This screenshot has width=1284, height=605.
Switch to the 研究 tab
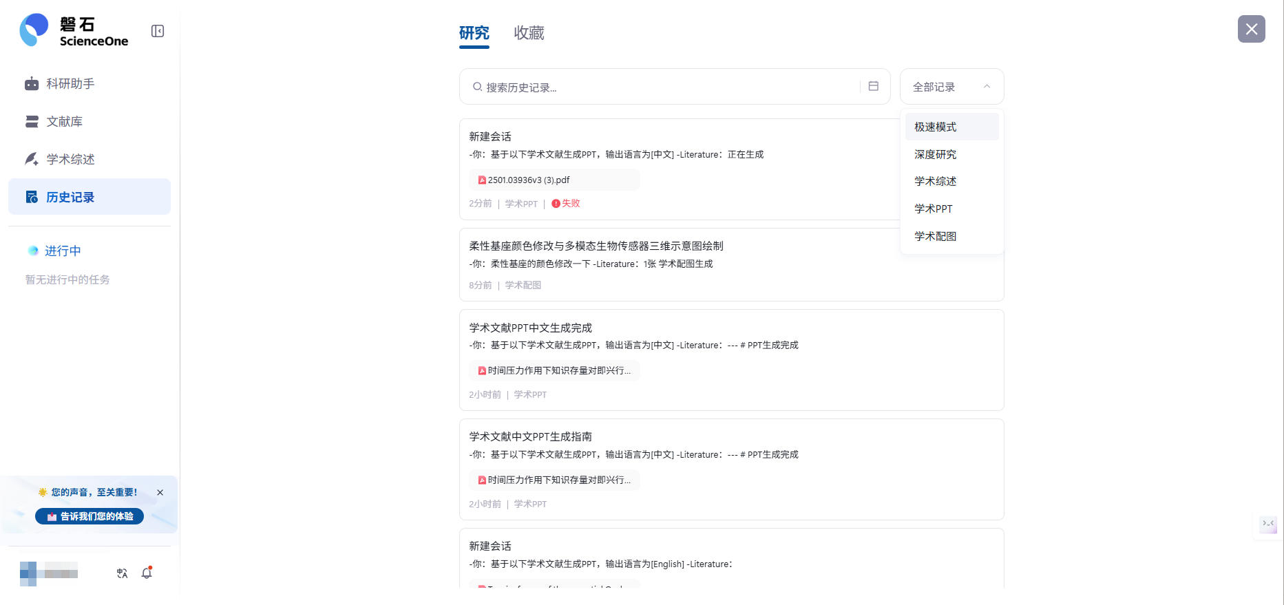474,33
